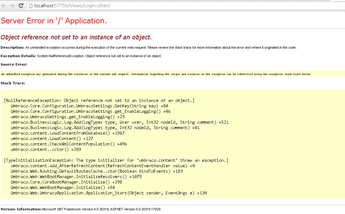This screenshot has width=345, height=214.
Task: Click the browser back arrow
Action: [4, 5]
